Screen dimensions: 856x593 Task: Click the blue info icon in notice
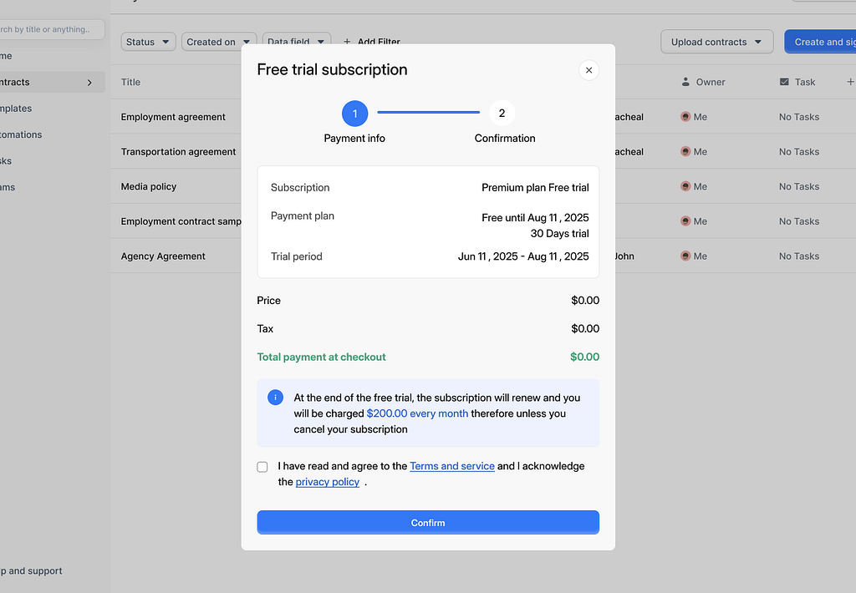275,398
